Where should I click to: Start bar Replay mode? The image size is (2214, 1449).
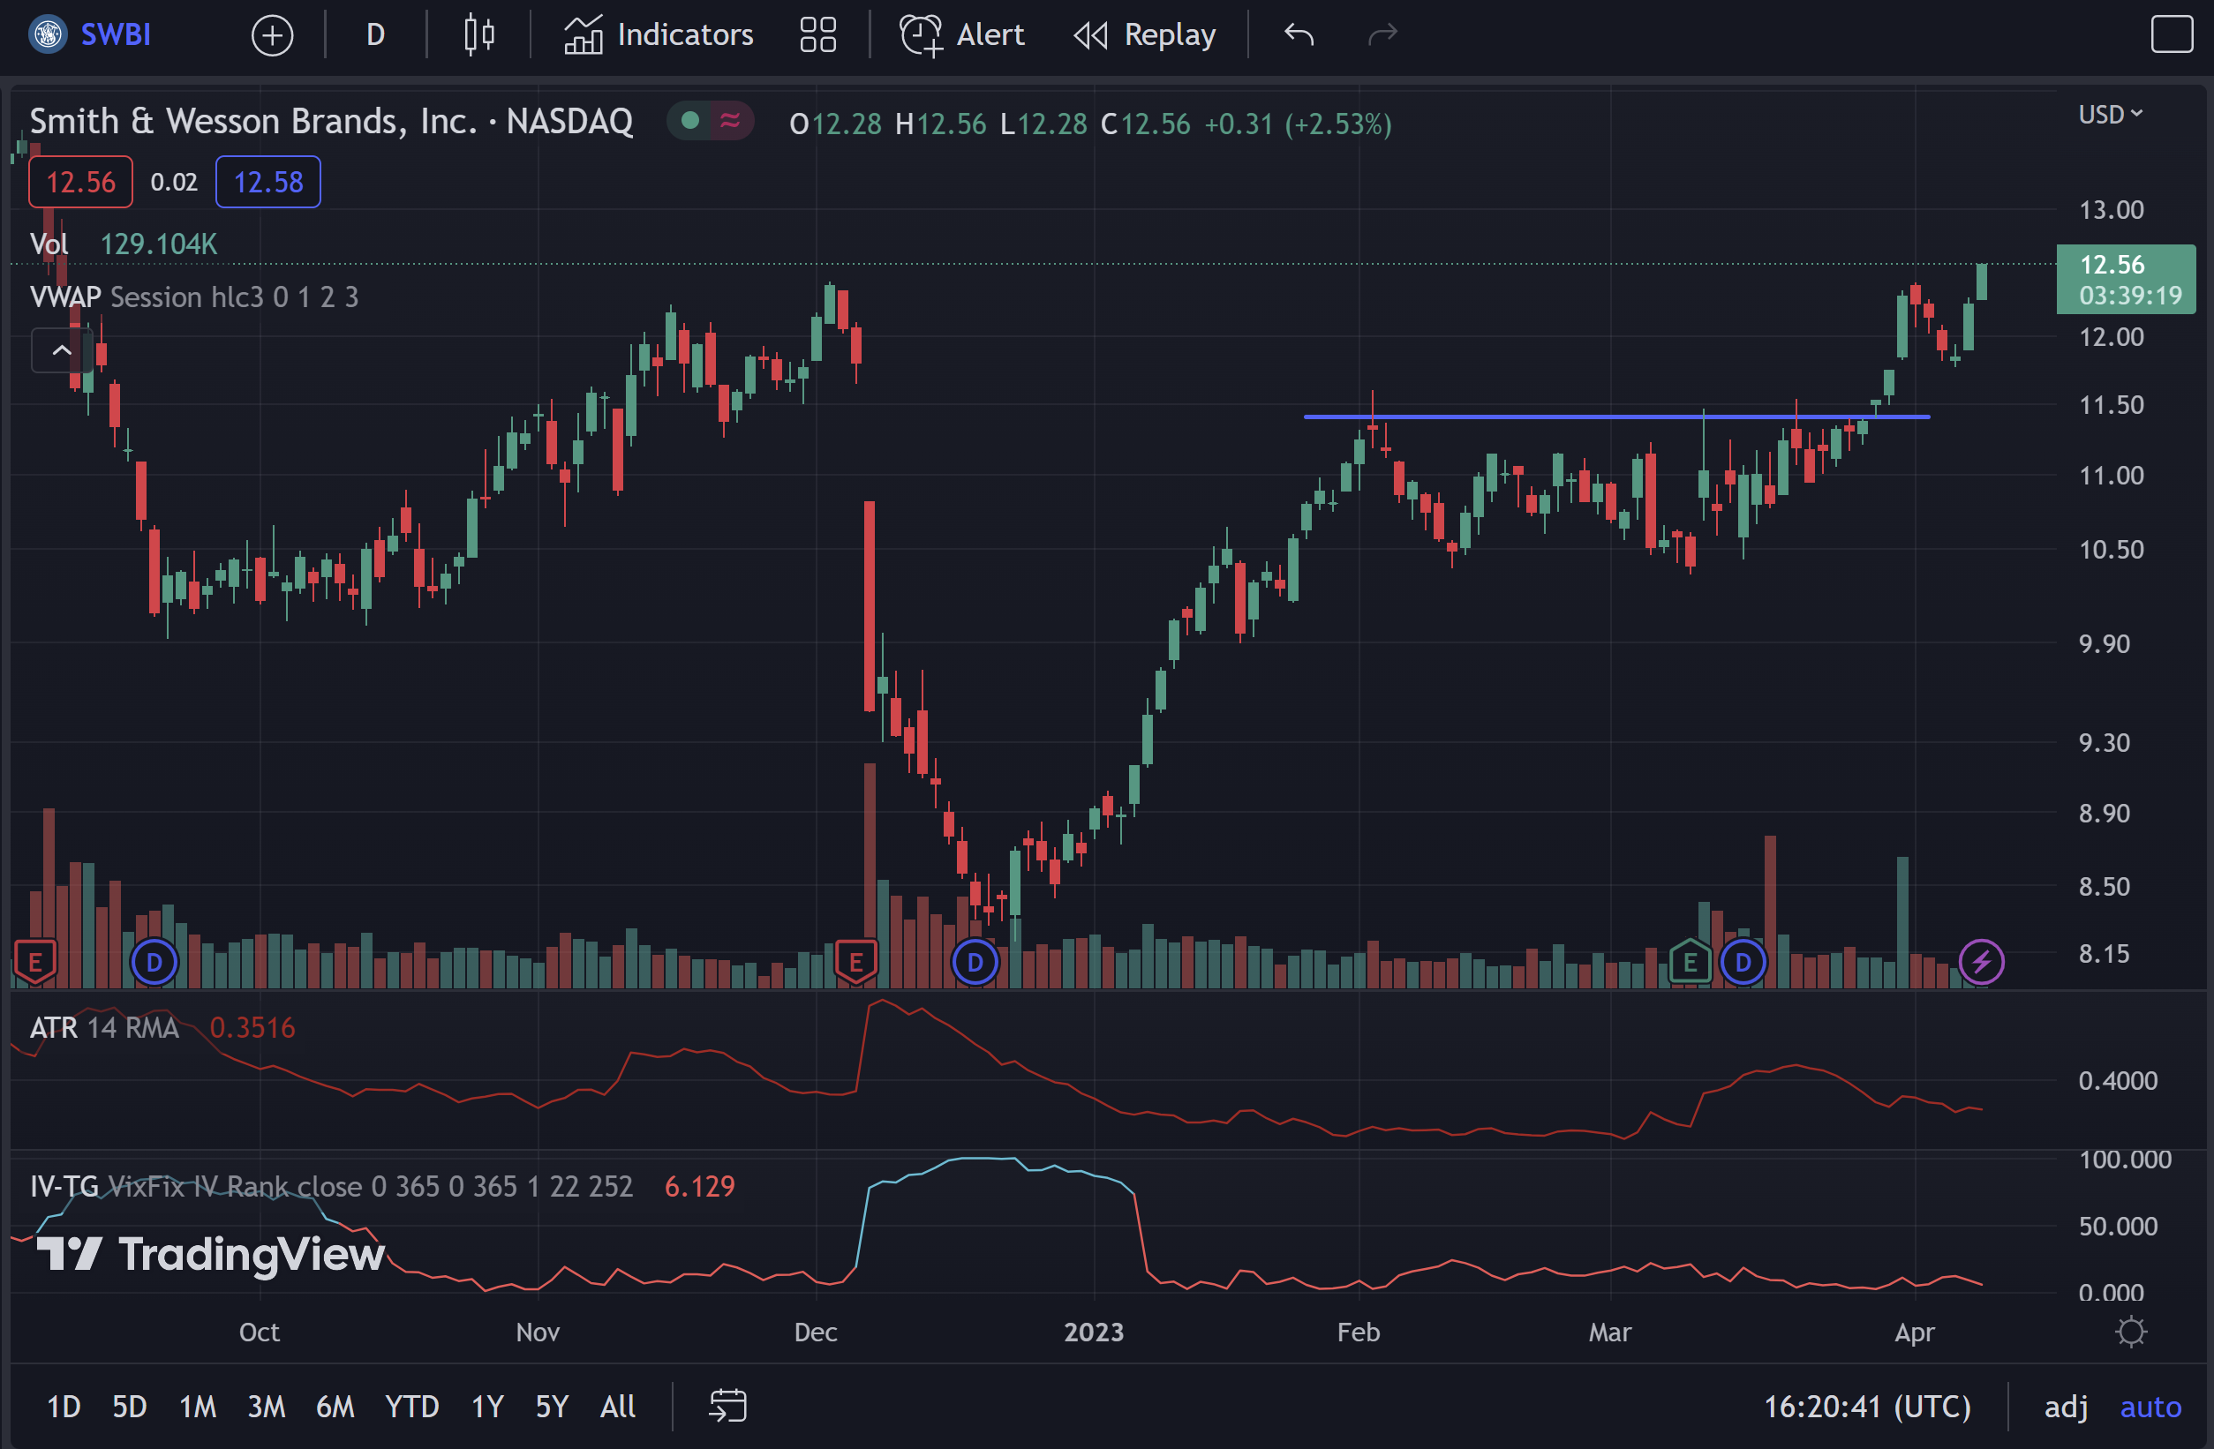click(1145, 35)
